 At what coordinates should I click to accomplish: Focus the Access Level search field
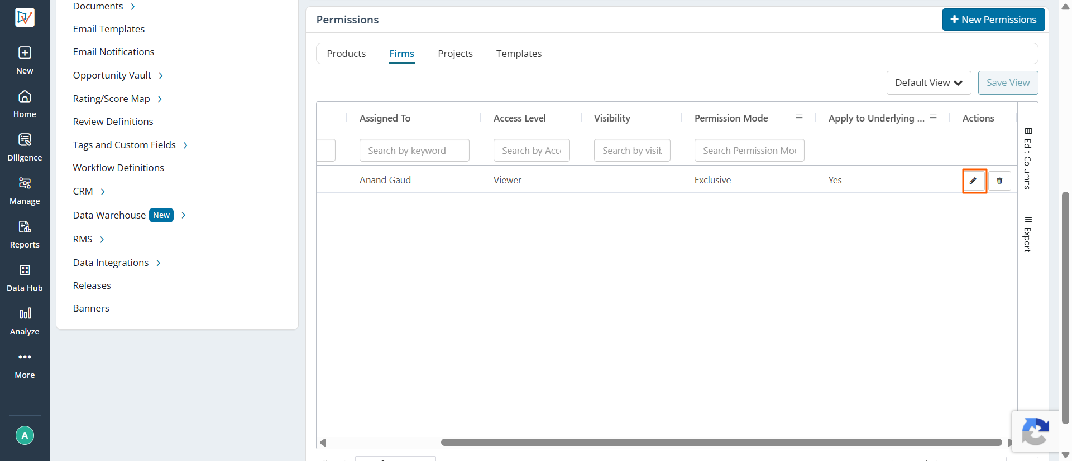tap(532, 151)
